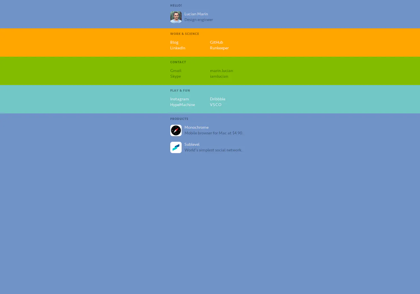Visit the Dribbble link
The height and width of the screenshot is (294, 420).
click(218, 99)
